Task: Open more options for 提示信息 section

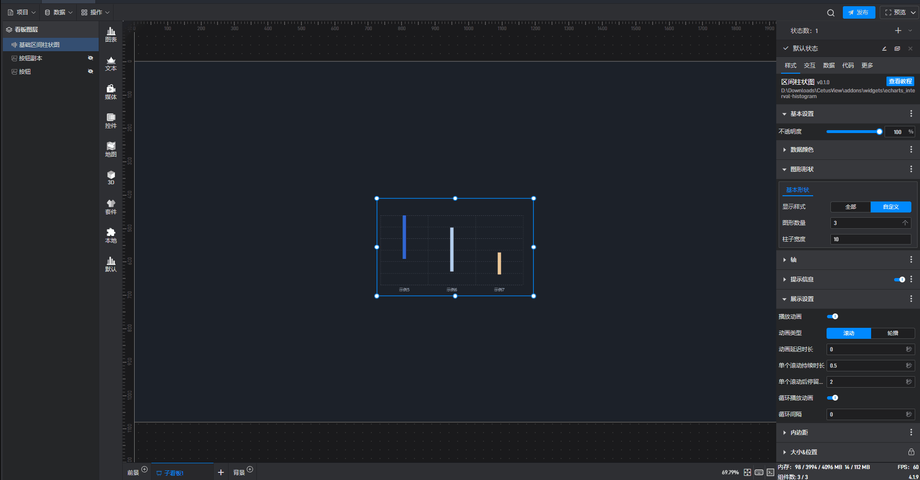Action: (911, 279)
